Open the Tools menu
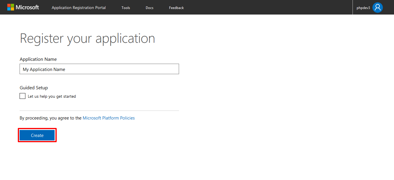The image size is (394, 180). 126,8
